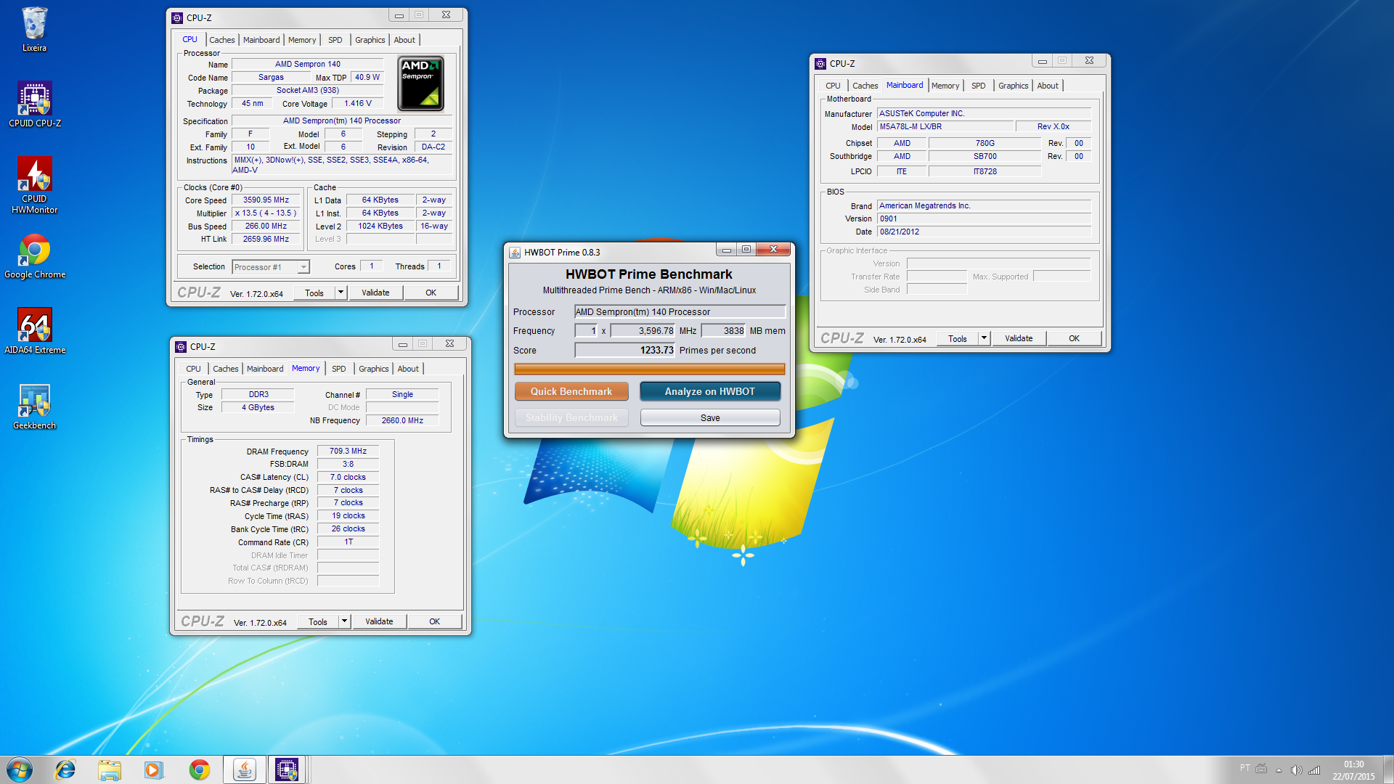Click the AMD Sempron logo in CPU-Z

(420, 83)
